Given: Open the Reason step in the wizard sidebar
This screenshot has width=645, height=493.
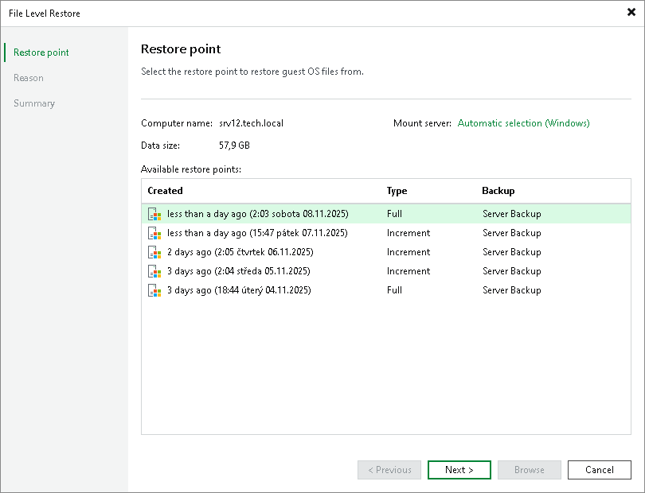Looking at the screenshot, I should (x=29, y=78).
